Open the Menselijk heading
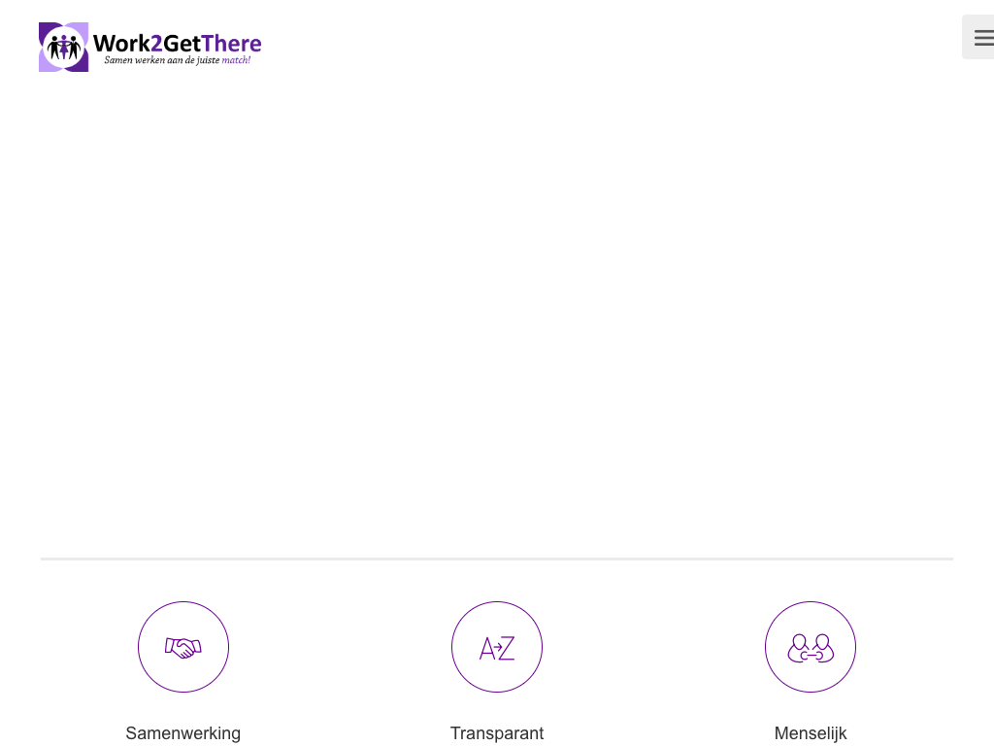994x746 pixels. pos(811,733)
